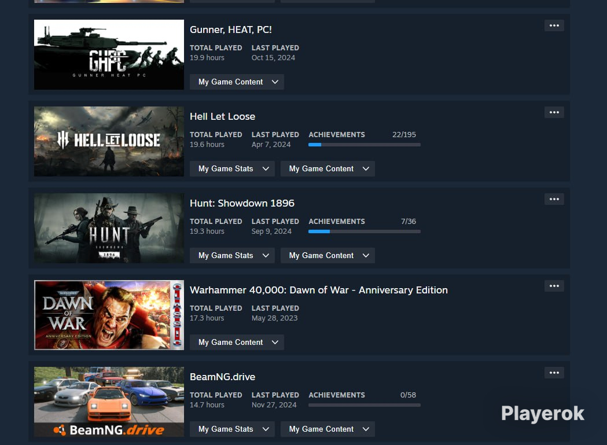This screenshot has height=445, width=607.
Task: Click BeamNG.drive achievements progress bar
Action: tap(365, 405)
